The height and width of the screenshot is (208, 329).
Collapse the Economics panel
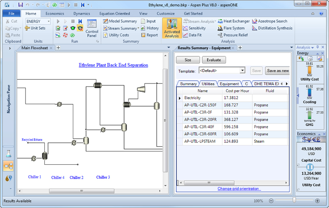319,134
